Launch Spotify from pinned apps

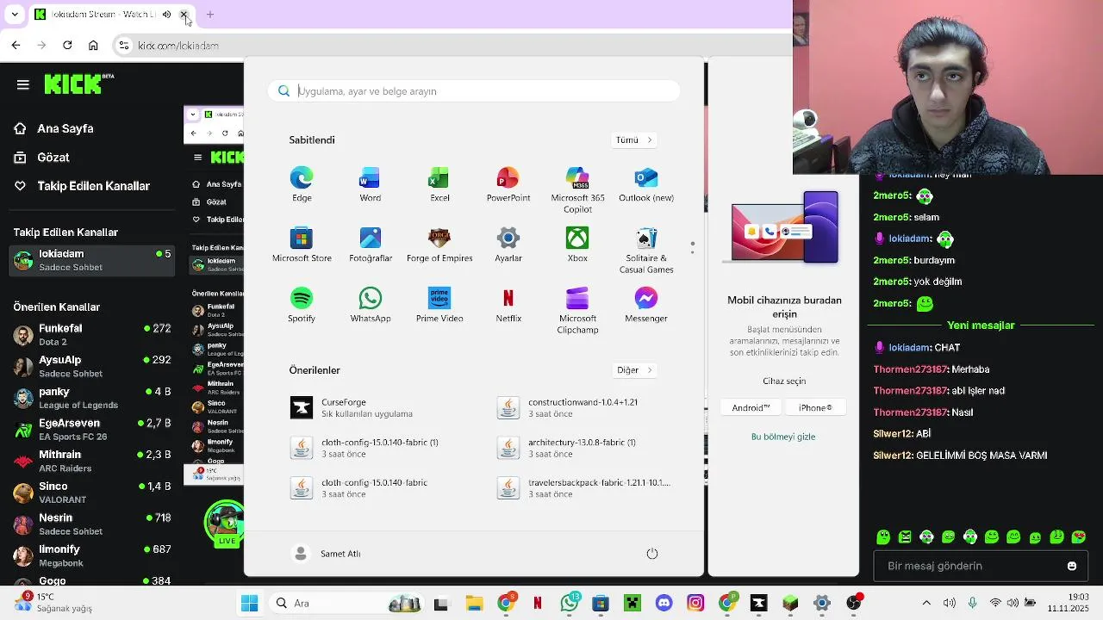click(x=302, y=305)
